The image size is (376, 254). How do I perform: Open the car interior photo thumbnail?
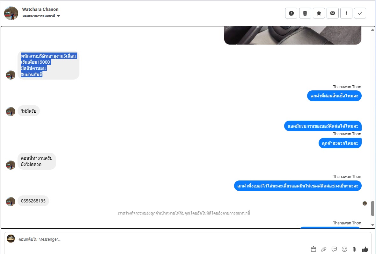[x=292, y=35]
